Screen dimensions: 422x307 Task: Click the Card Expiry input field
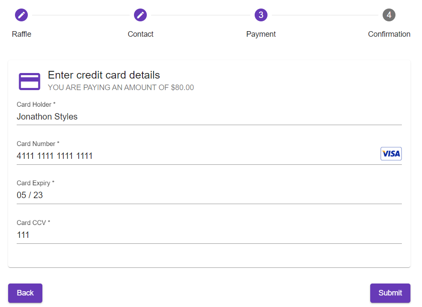point(171,195)
